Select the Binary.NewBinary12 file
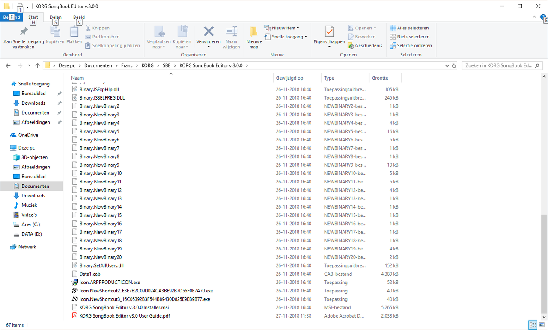Screen dimensions: 548x330 pyautogui.click(x=100, y=190)
